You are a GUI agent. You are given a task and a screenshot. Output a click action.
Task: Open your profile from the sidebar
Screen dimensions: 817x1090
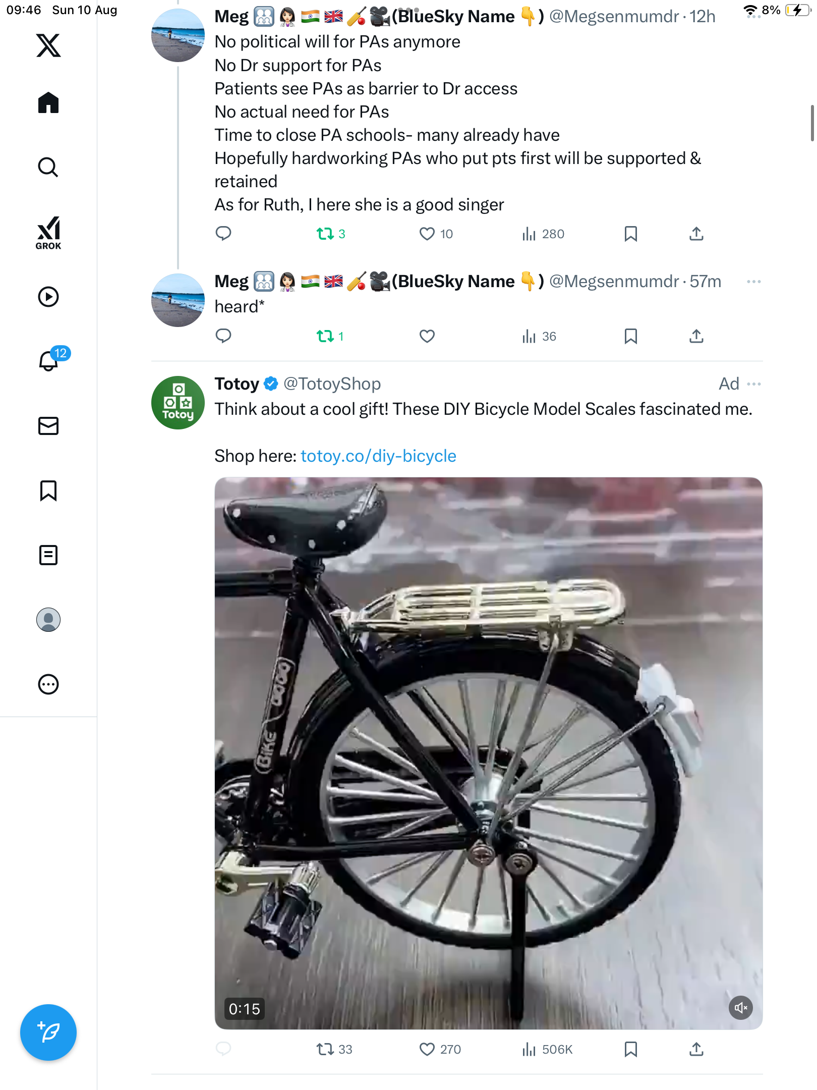(48, 620)
